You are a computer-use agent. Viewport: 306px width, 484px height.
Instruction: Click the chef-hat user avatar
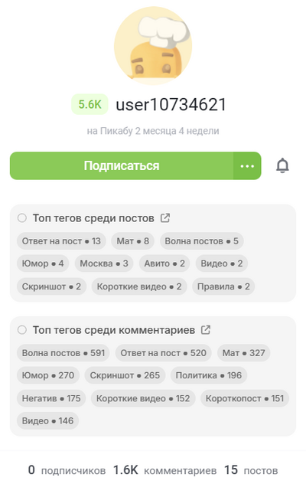coord(153,46)
